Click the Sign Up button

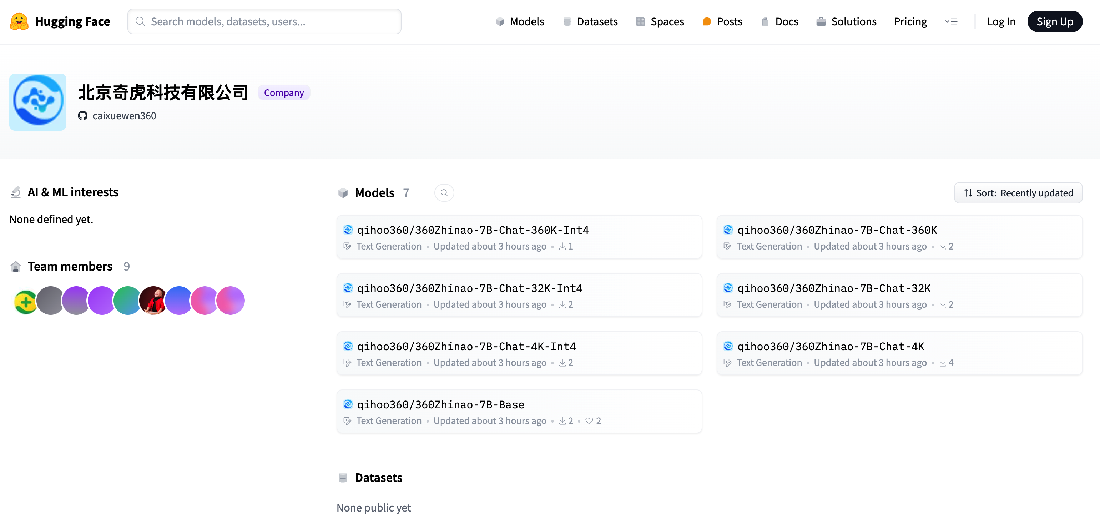[x=1055, y=21]
